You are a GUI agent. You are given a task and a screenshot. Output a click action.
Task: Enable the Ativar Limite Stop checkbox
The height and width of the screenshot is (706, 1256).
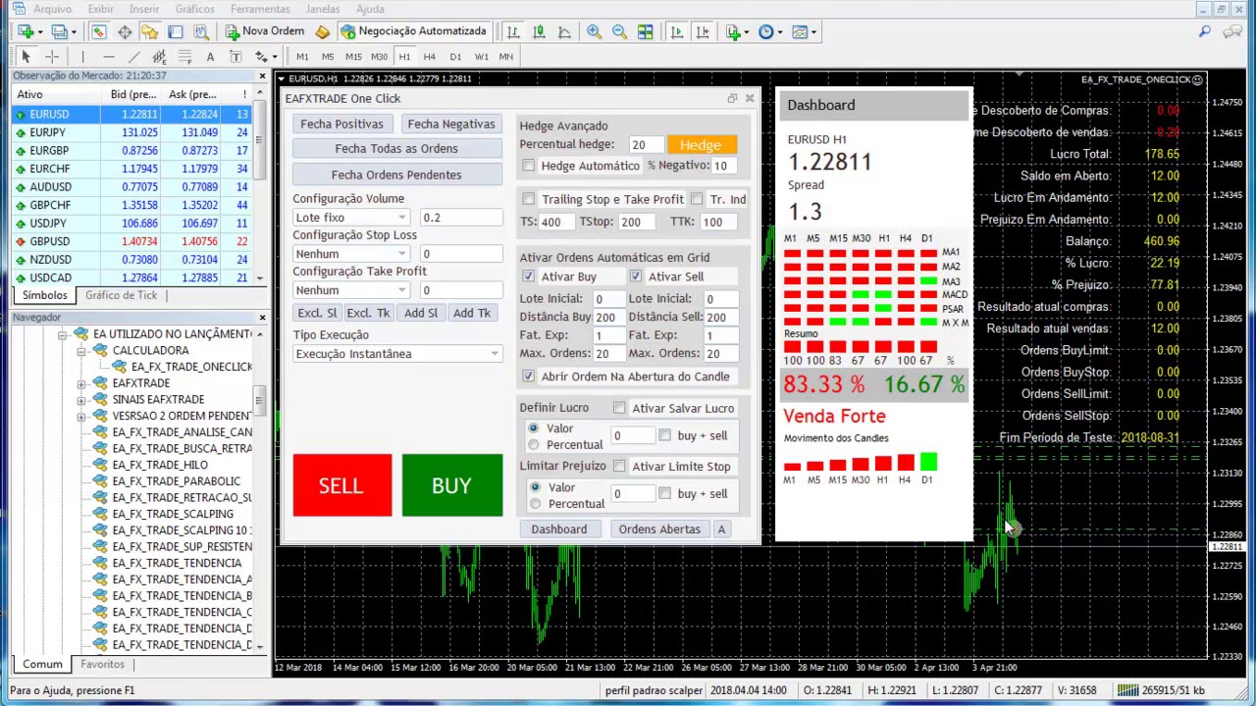619,467
